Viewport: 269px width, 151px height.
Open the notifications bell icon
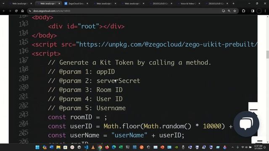click(265, 147)
